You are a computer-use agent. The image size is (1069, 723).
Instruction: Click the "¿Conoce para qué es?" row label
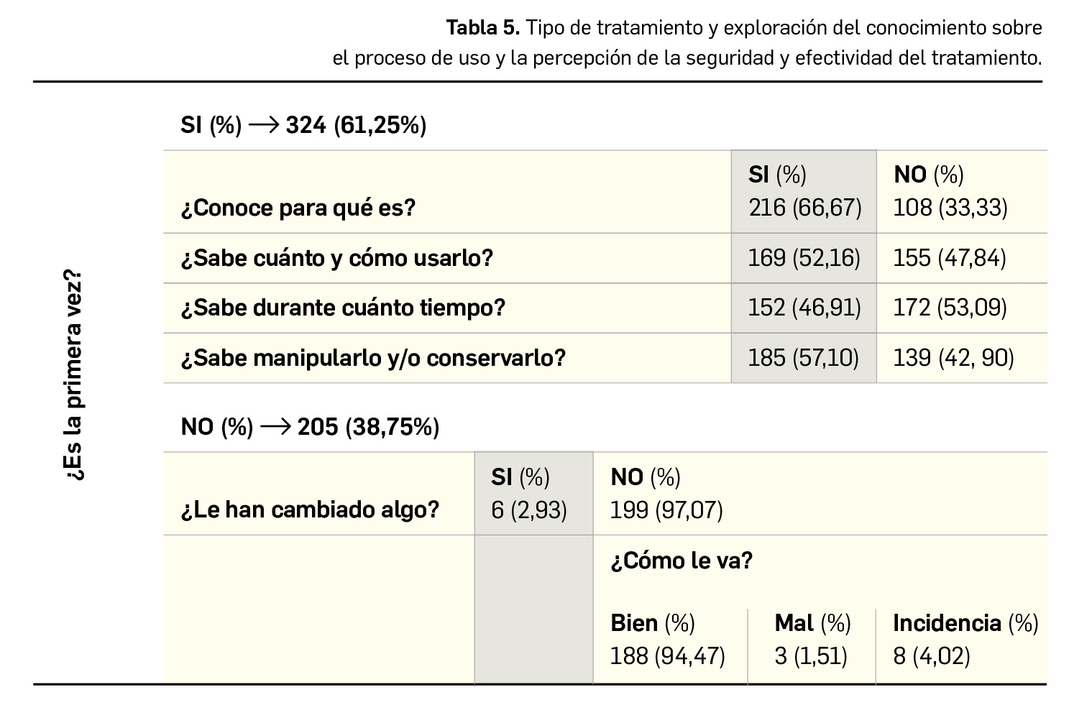298,208
